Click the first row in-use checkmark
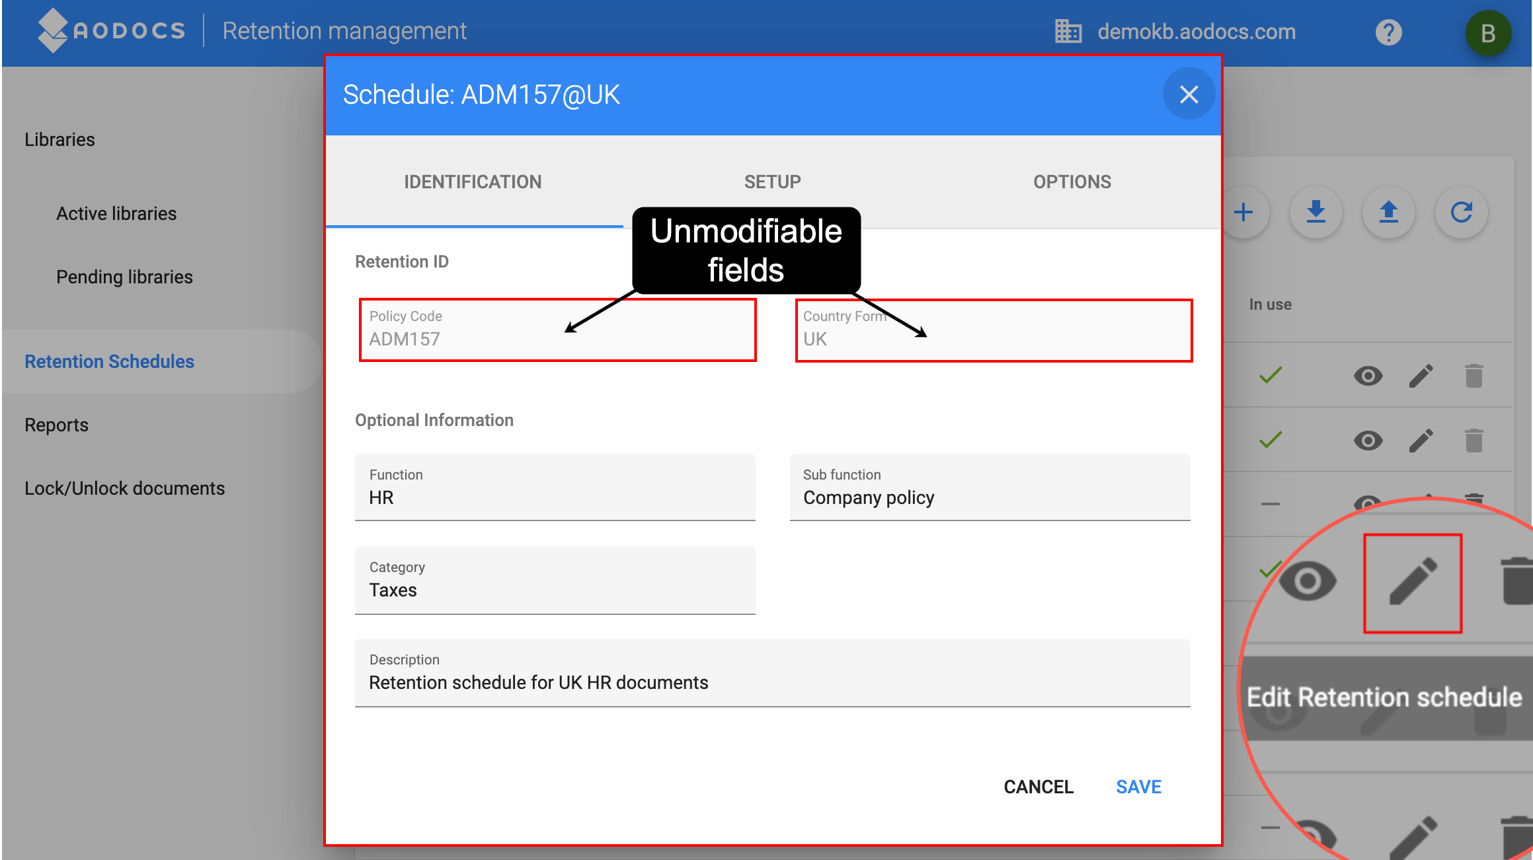 (x=1271, y=375)
